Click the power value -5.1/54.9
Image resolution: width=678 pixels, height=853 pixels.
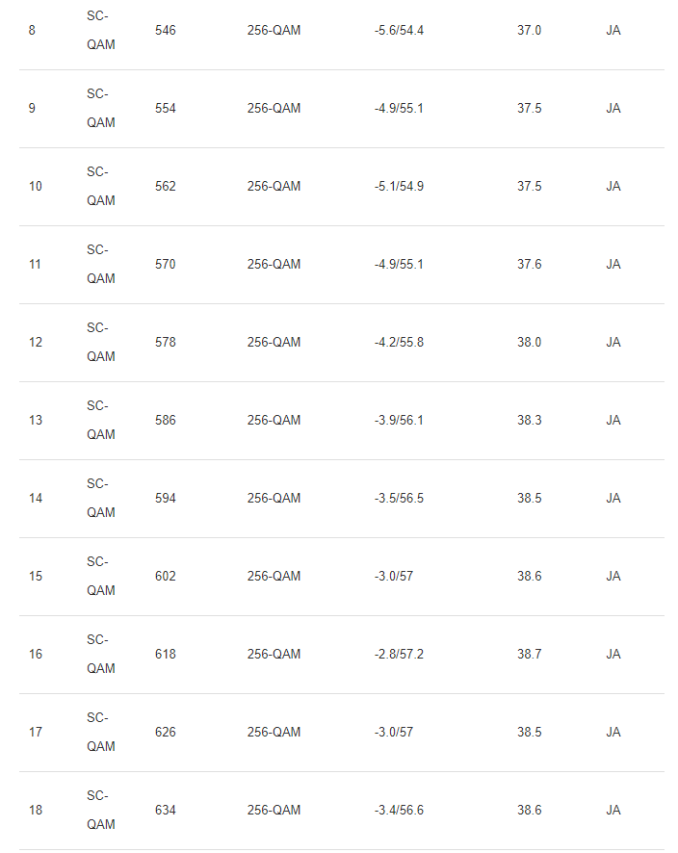pos(399,187)
